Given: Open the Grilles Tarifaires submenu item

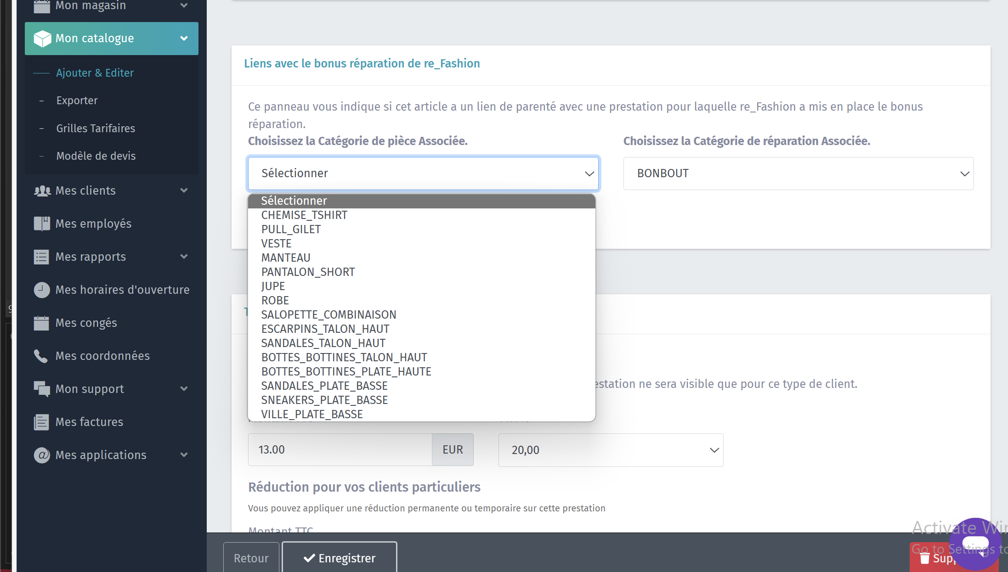Looking at the screenshot, I should pos(96,129).
